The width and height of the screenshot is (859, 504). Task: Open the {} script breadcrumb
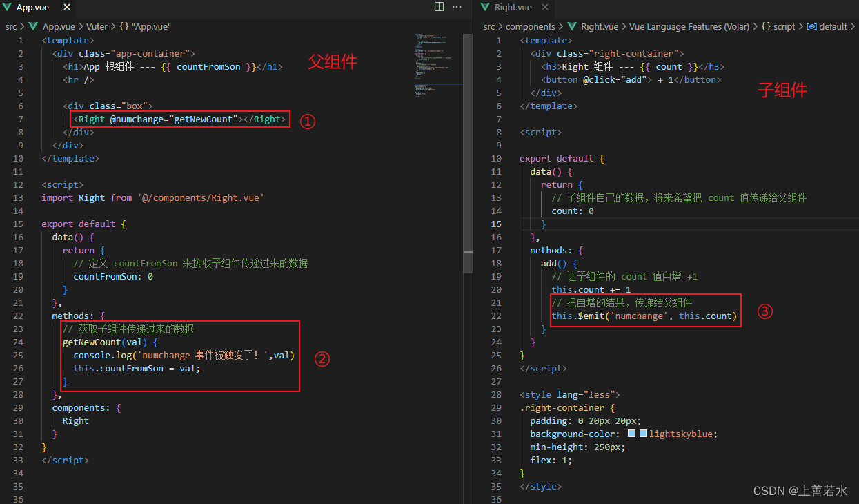[x=778, y=26]
